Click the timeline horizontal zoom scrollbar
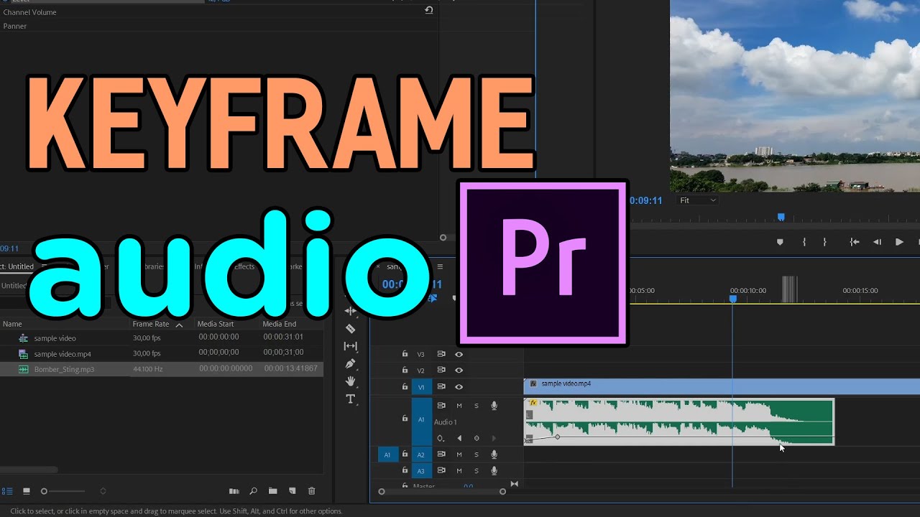 pos(442,492)
